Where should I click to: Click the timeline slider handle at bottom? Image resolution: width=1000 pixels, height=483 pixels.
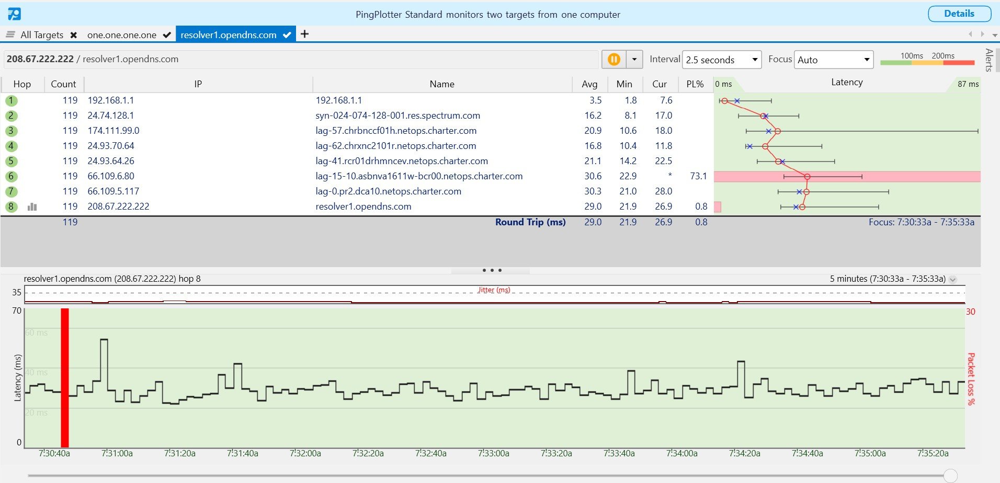[950, 476]
